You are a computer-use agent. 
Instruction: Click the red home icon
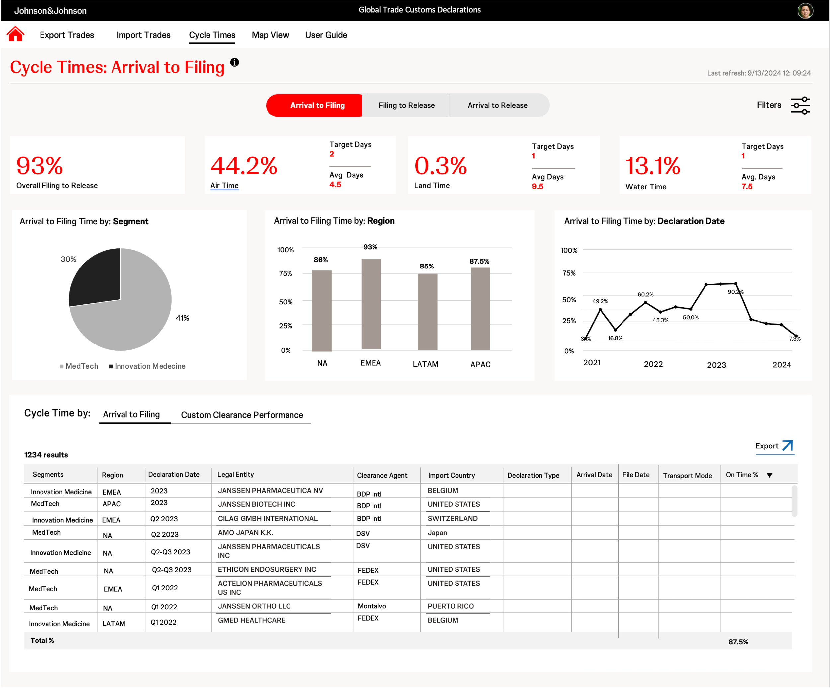[15, 35]
